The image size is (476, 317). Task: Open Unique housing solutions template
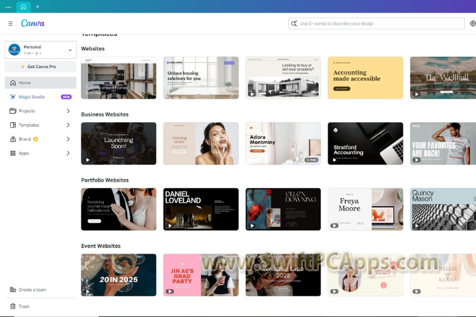201,78
